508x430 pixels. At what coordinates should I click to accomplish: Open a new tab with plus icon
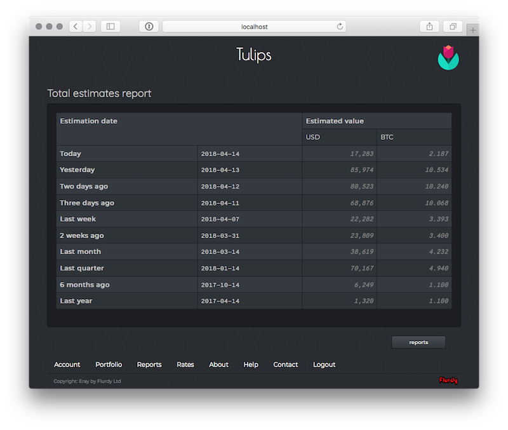[x=473, y=30]
